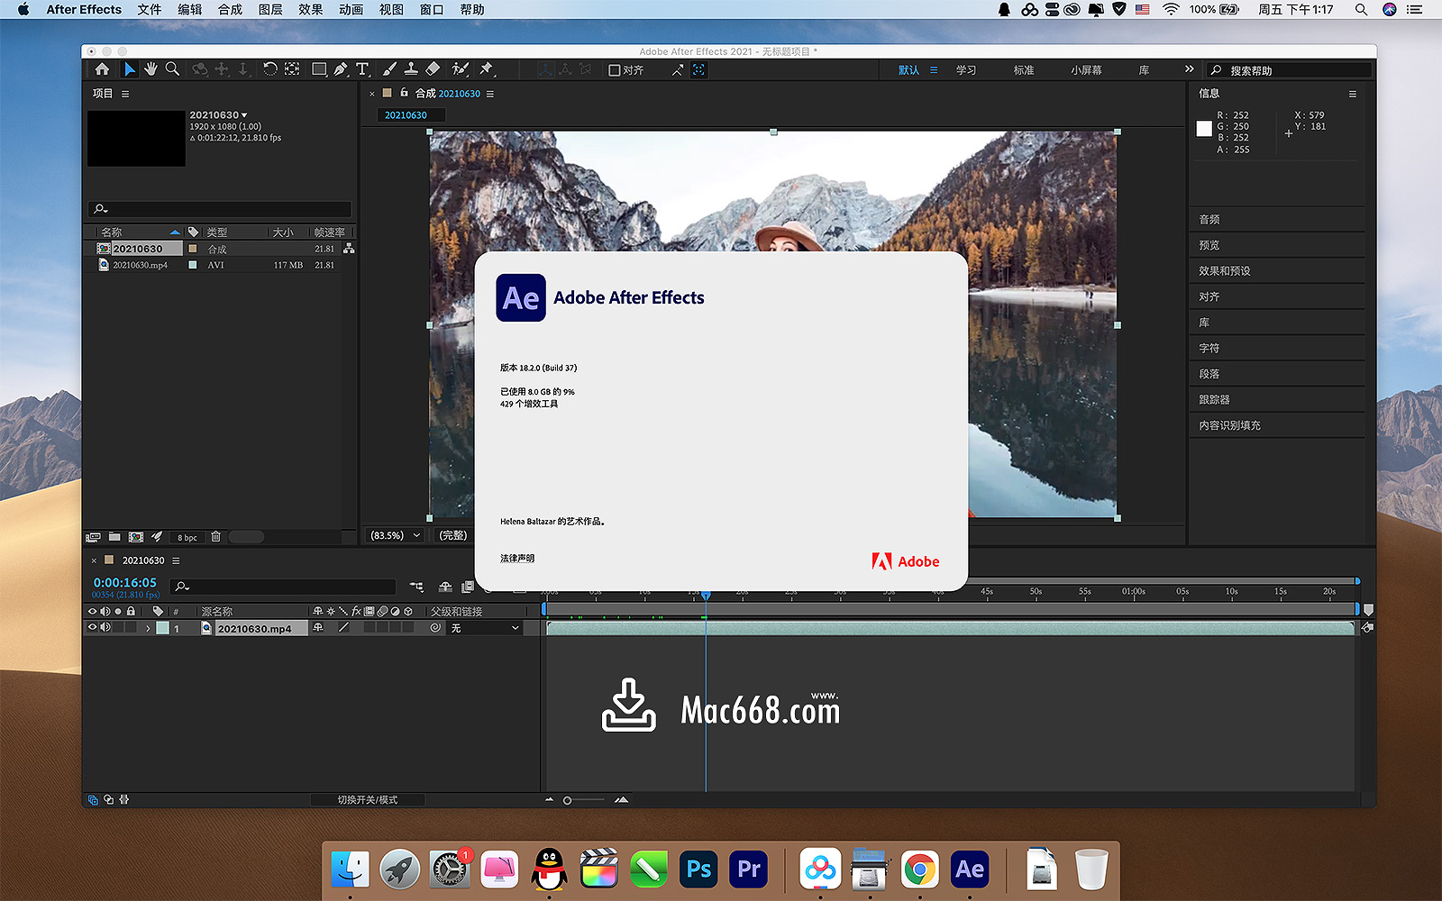
Task: Open Photoshop from the Dock
Action: point(699,869)
